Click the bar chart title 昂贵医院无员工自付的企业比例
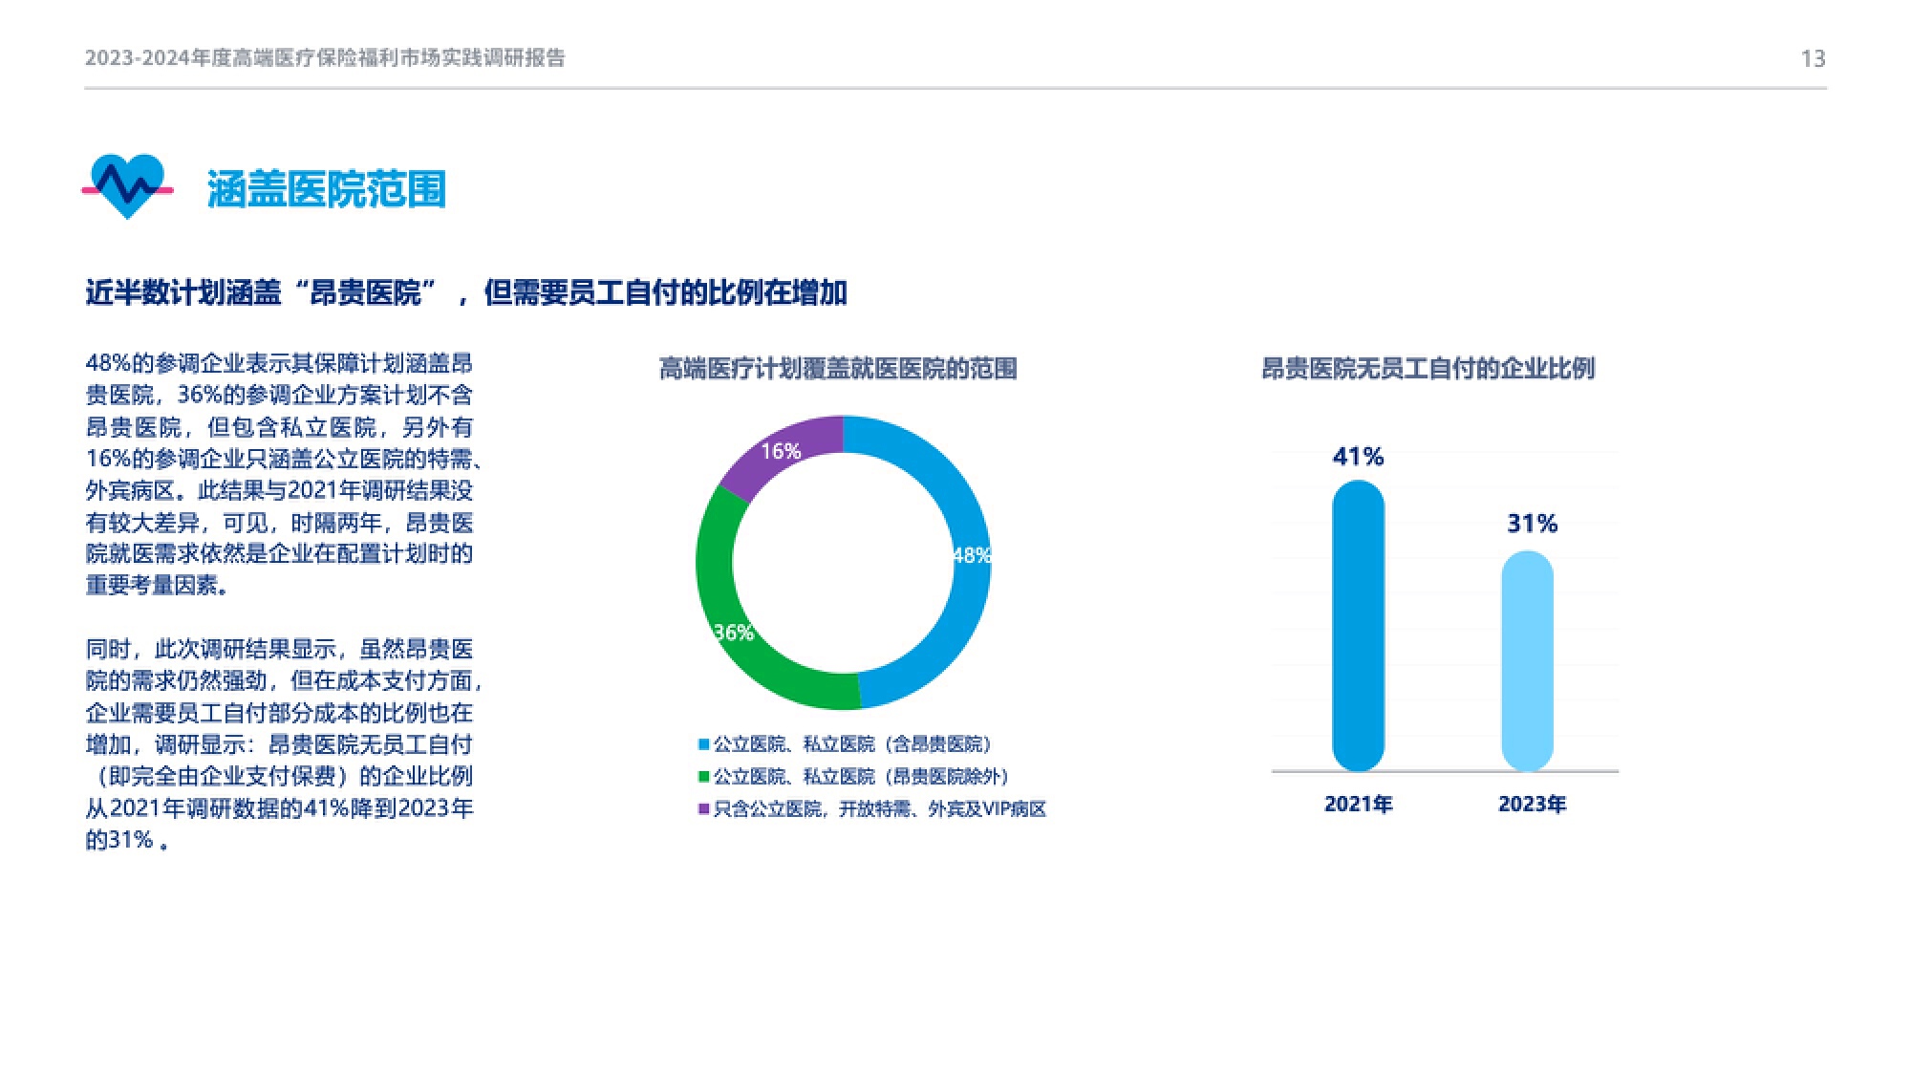The image size is (1911, 1075). point(1428,369)
